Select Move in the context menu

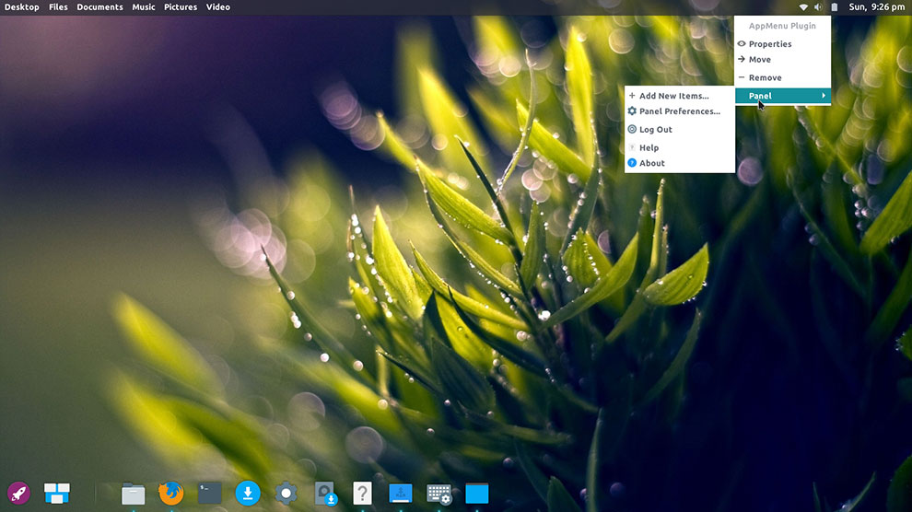pyautogui.click(x=759, y=60)
